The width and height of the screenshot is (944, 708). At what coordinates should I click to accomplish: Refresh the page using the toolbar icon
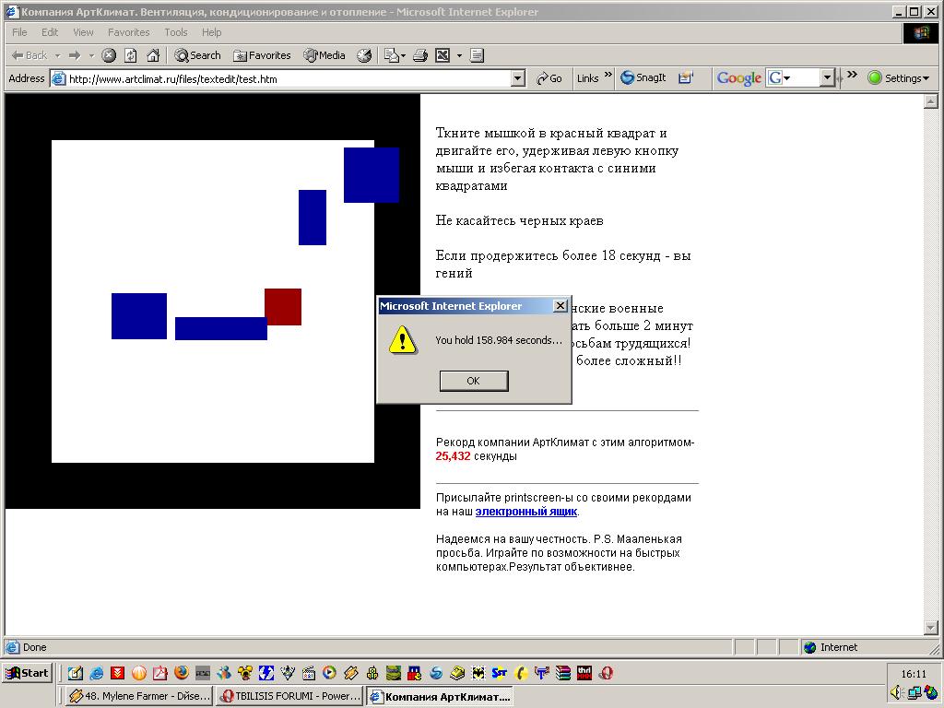click(131, 55)
